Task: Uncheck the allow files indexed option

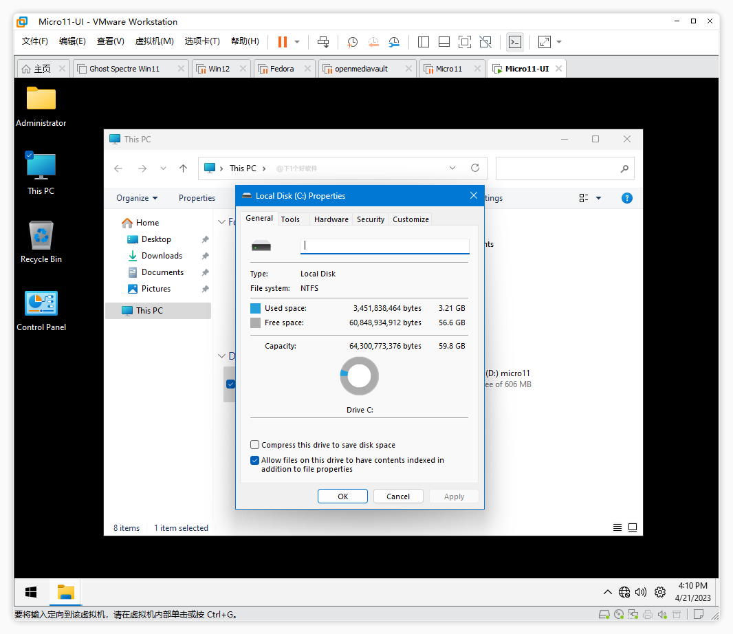Action: click(x=255, y=460)
